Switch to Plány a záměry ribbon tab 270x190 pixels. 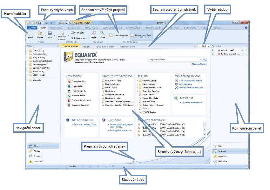(x=91, y=28)
